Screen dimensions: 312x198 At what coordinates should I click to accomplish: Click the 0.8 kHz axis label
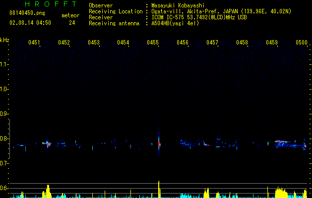point(4,139)
